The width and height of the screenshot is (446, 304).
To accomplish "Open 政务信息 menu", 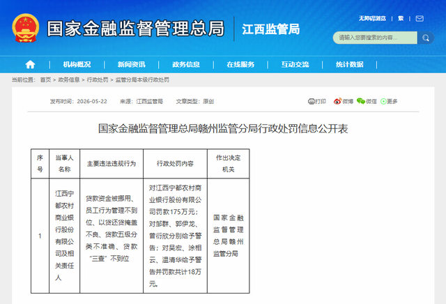I will point(186,65).
